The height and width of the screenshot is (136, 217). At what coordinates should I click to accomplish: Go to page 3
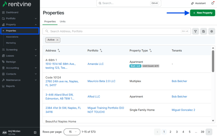pos(177,132)
